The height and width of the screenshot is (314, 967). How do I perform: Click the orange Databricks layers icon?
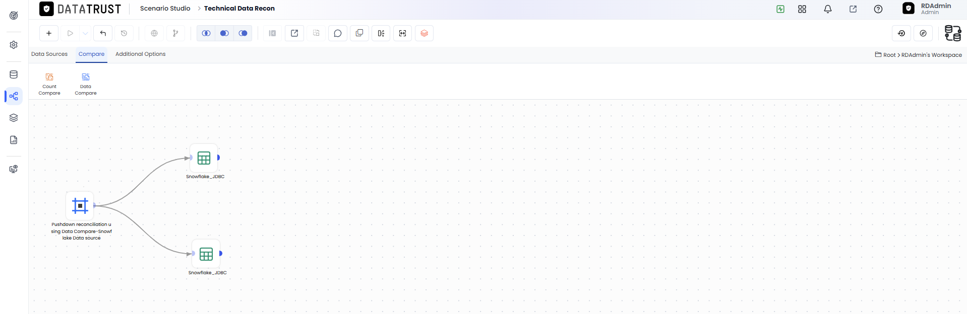425,33
